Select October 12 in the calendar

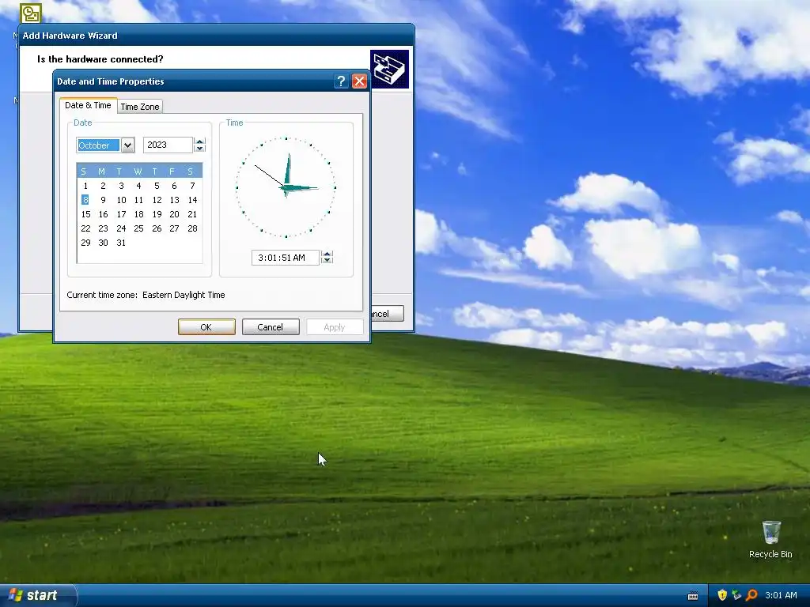pos(157,200)
